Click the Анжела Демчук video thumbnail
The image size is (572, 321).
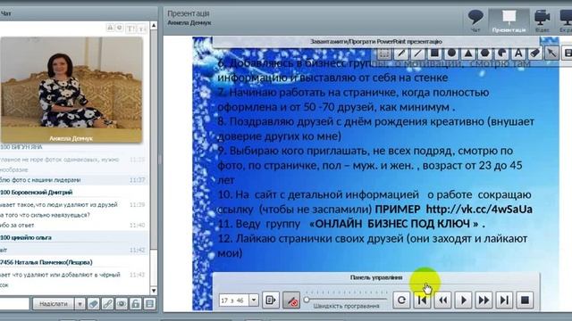pos(71,89)
